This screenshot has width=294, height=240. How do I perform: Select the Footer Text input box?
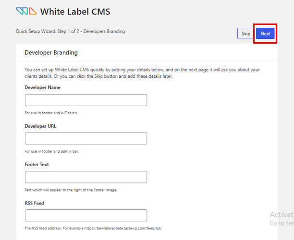(x=86, y=177)
